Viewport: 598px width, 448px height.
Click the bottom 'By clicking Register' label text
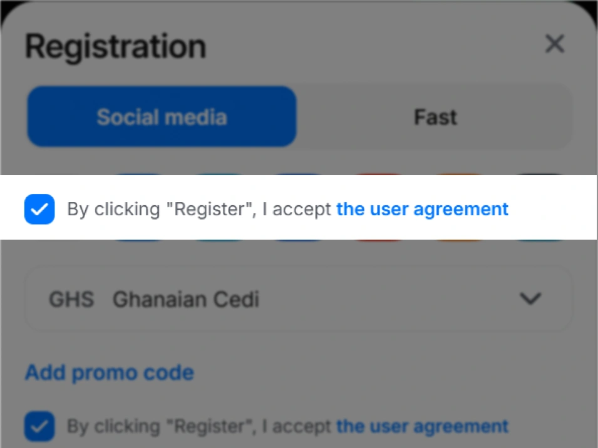coord(199,427)
